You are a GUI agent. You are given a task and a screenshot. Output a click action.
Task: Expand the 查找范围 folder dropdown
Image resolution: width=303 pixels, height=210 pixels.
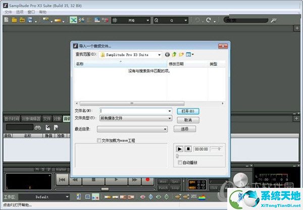159,55
